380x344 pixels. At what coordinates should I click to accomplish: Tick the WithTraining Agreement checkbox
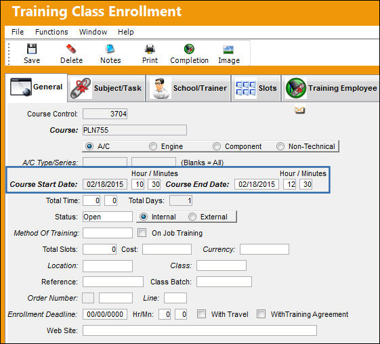pos(261,314)
